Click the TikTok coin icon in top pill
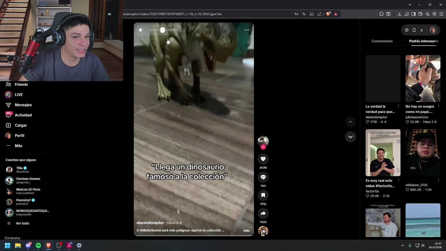Viewport: 446px width, 251px height. 407,30
